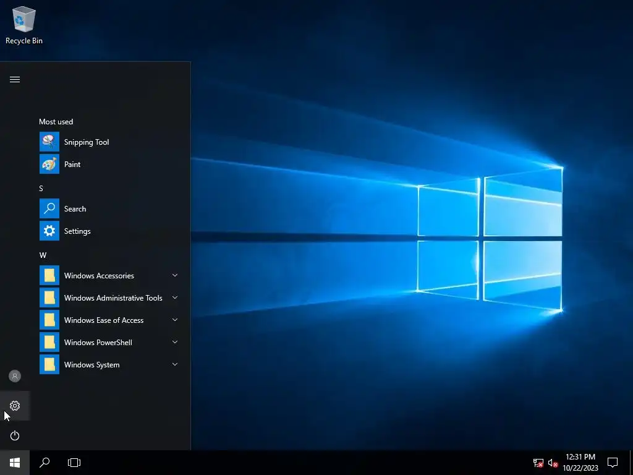Expand Windows Accessories chevron

175,275
